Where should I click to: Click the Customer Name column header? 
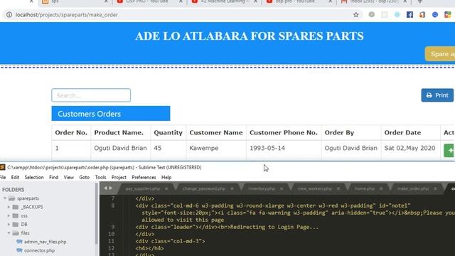(216, 133)
